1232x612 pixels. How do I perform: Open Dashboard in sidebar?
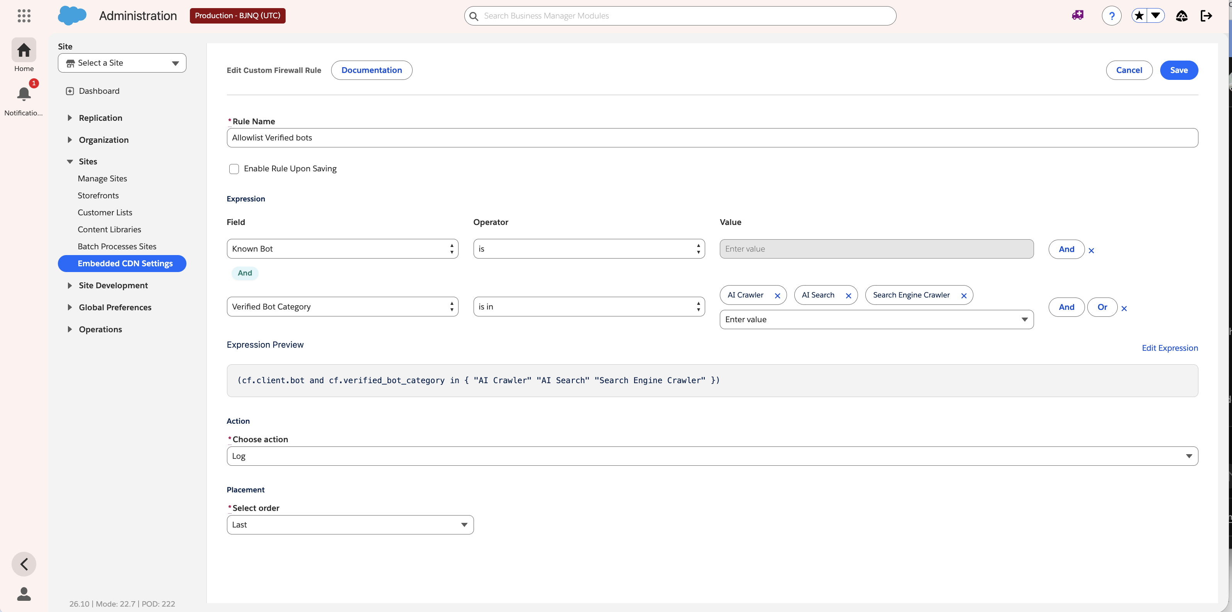99,91
